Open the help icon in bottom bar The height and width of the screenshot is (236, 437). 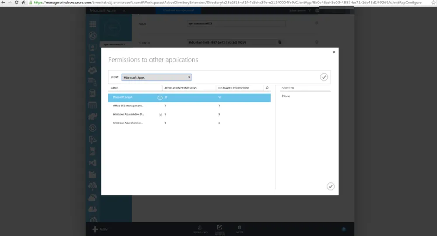(343, 229)
